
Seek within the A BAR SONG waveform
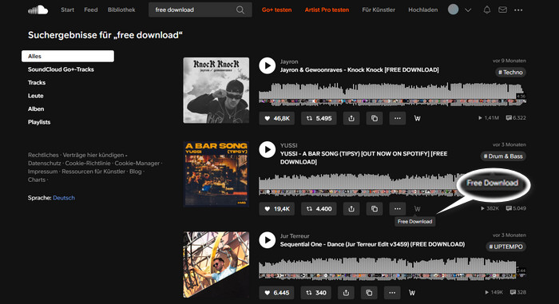point(358,184)
